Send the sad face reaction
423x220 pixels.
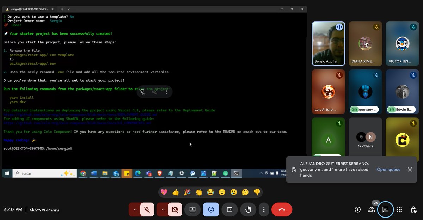tap(233, 192)
